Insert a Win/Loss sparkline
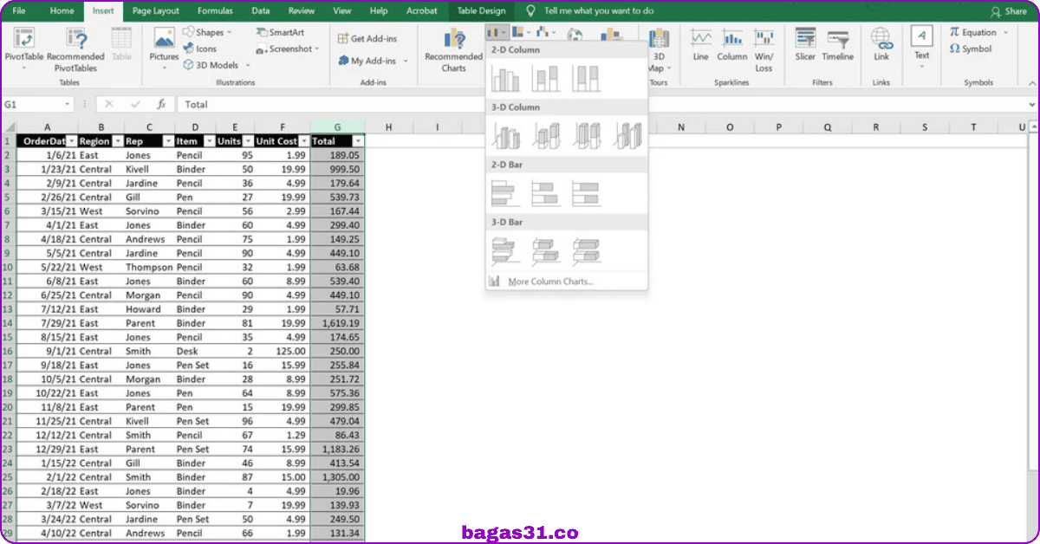 click(x=764, y=51)
